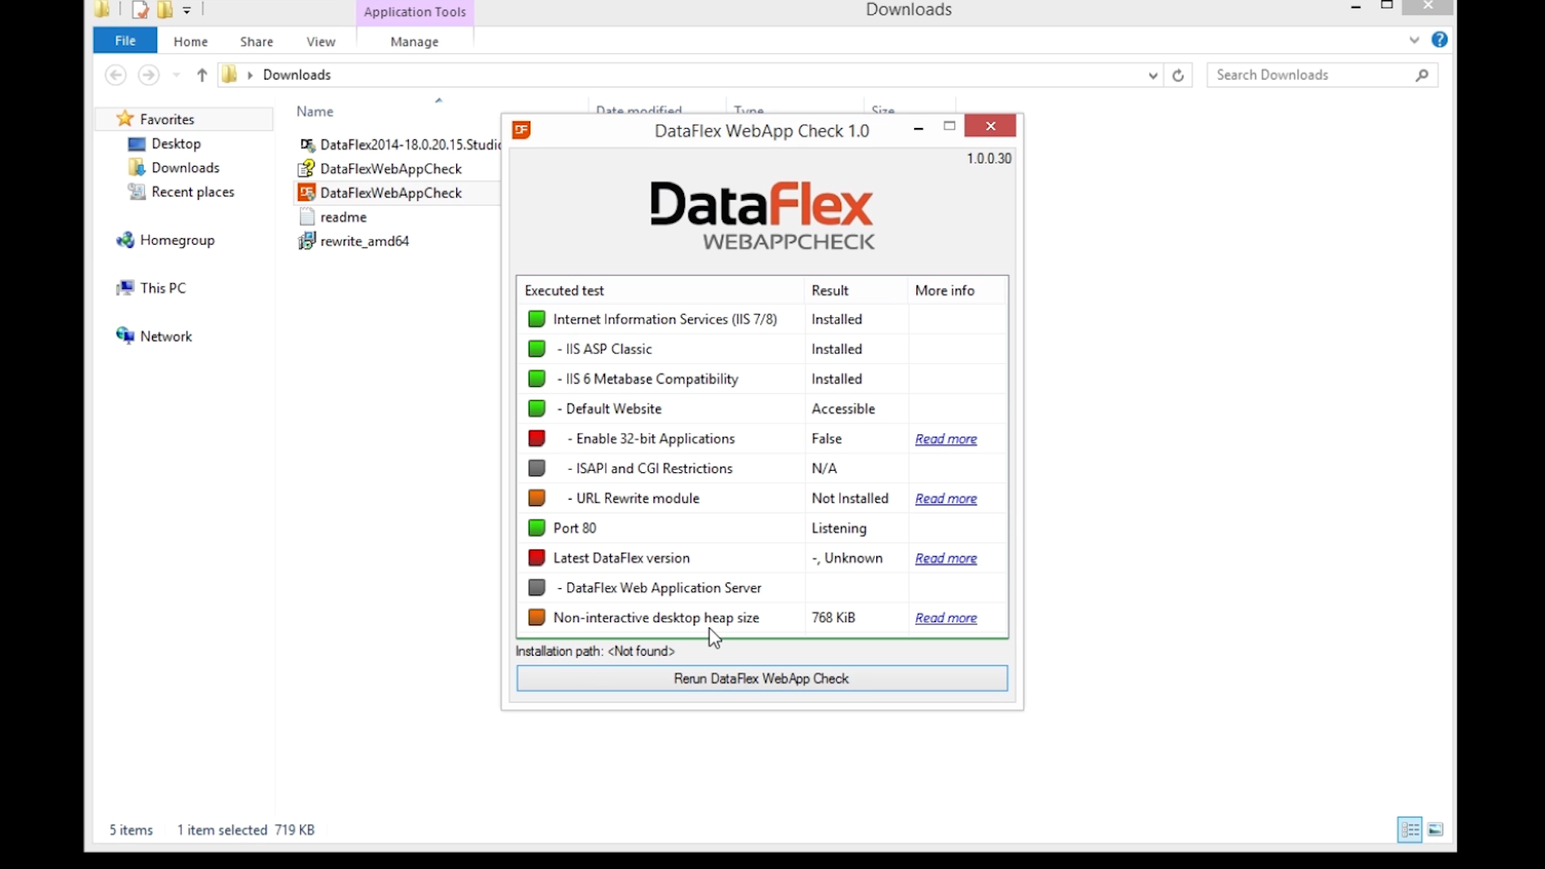Open Read more for 32-bit Applications
Screen dimensions: 1545x869
coord(946,439)
